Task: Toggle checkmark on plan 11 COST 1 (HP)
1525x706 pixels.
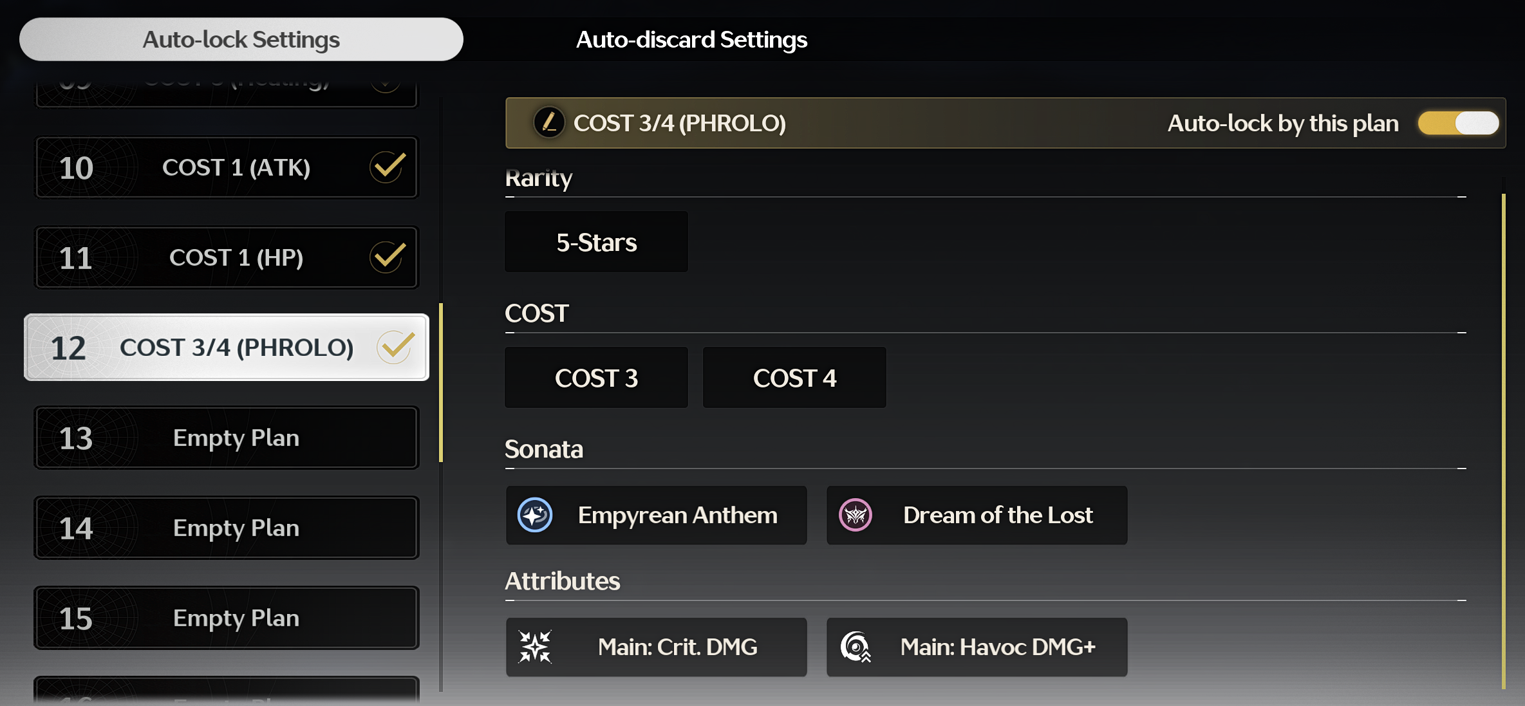Action: tap(388, 257)
